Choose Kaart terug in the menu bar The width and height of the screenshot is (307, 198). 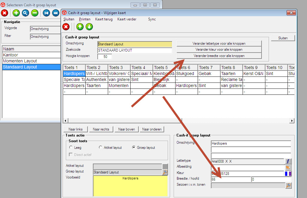pyautogui.click(x=104, y=19)
